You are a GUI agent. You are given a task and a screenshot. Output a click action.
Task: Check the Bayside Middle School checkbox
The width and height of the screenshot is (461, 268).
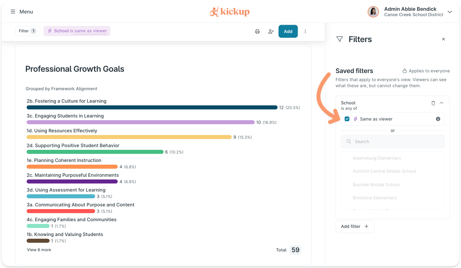pyautogui.click(x=347, y=185)
